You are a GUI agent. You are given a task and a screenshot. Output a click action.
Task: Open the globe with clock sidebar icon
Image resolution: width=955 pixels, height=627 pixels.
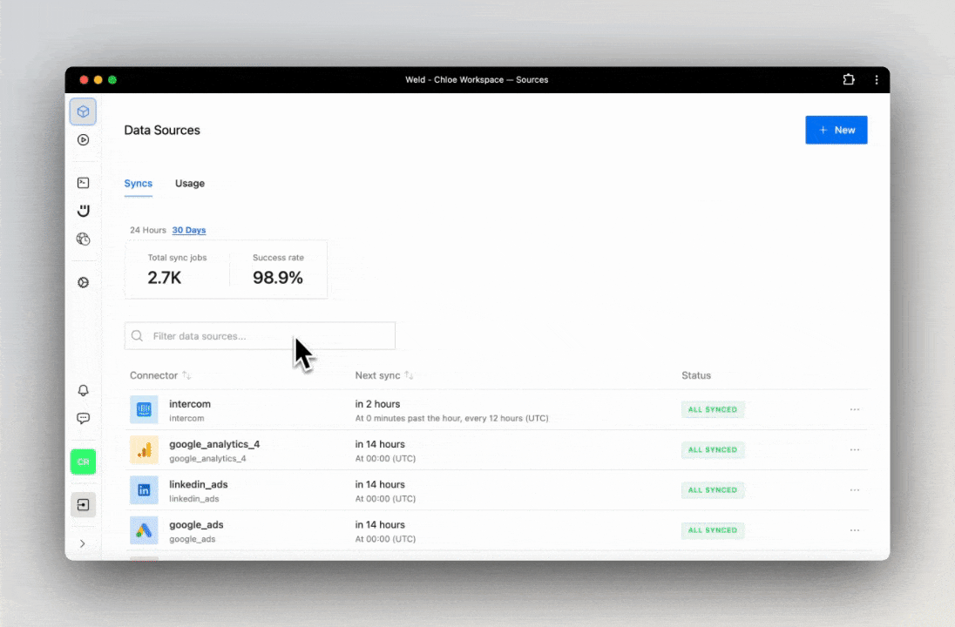coord(83,239)
